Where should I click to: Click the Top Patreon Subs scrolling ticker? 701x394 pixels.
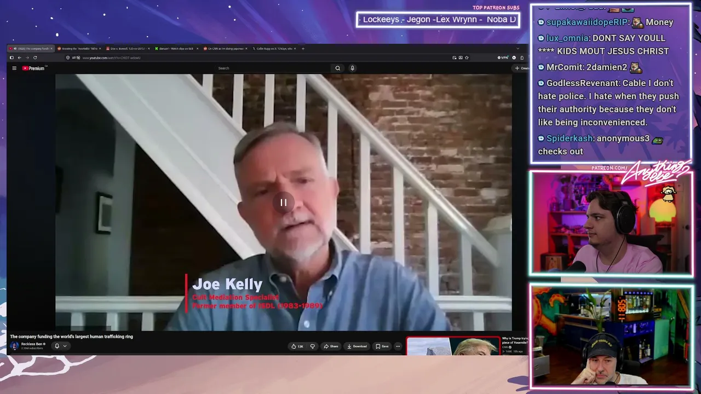[438, 20]
